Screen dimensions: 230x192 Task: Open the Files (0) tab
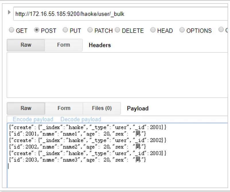tap(102, 108)
